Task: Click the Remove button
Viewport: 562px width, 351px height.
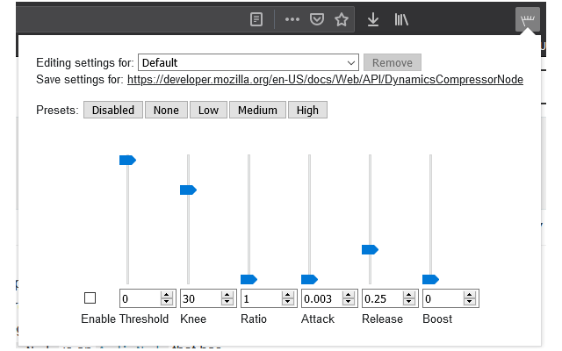Action: pos(393,62)
